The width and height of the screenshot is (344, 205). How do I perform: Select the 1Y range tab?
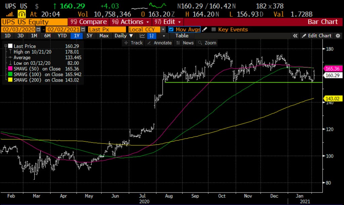click(77, 36)
